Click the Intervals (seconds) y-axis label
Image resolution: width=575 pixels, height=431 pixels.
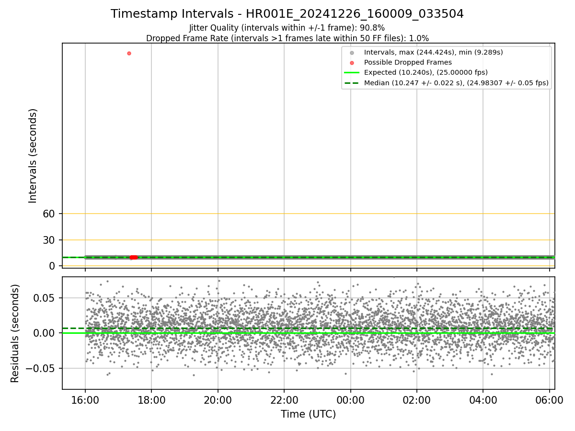click(x=33, y=155)
